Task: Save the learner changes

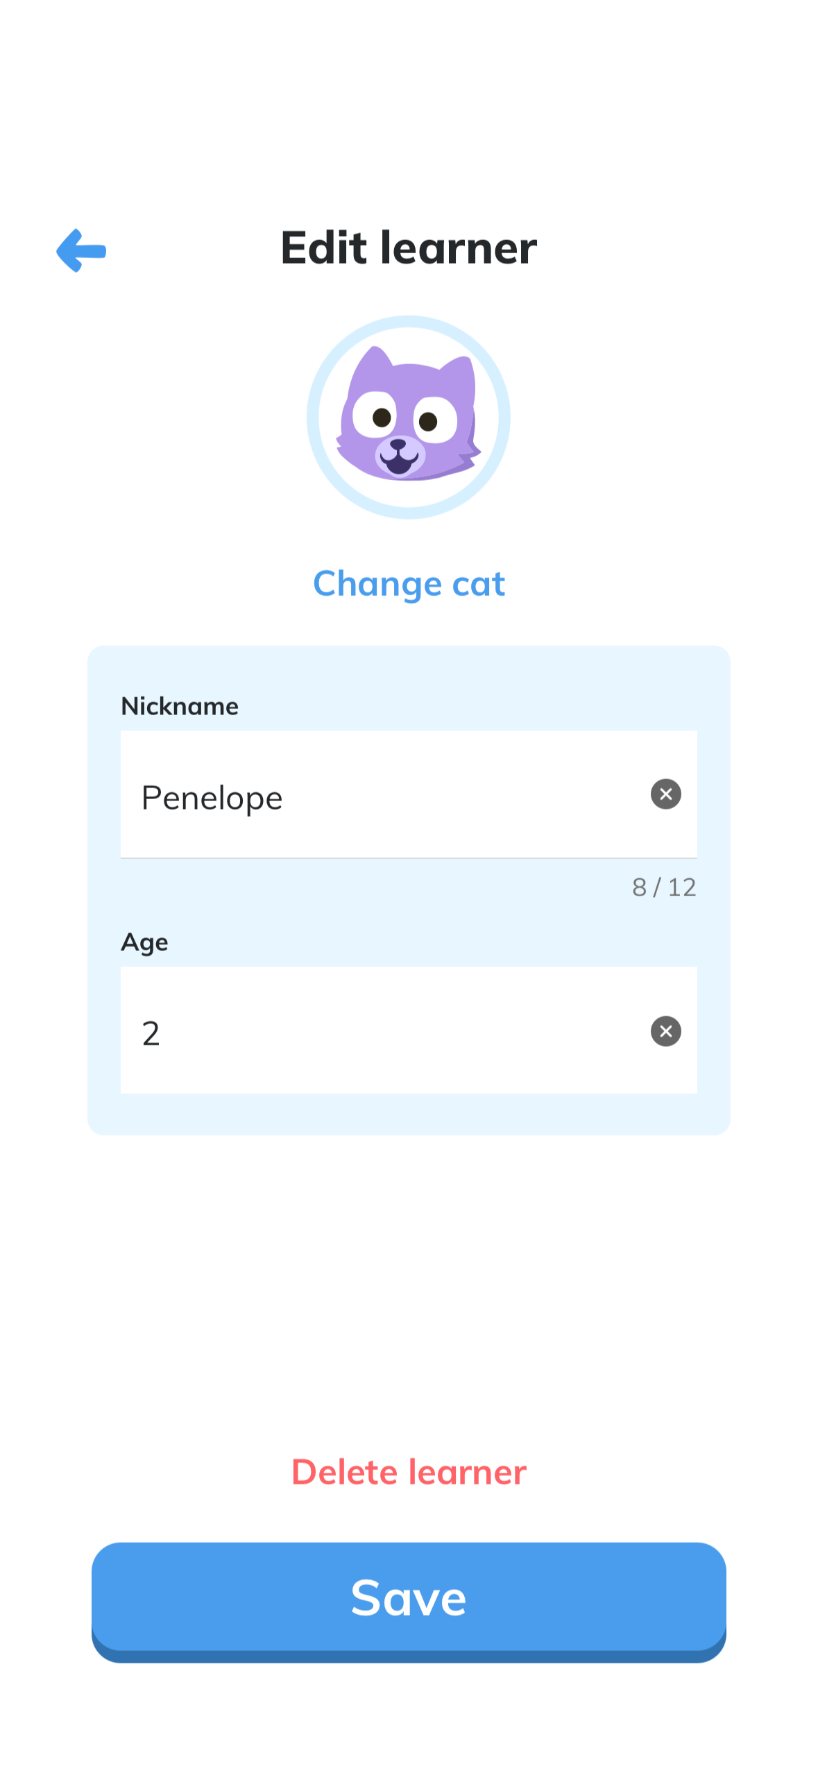Action: (409, 1596)
